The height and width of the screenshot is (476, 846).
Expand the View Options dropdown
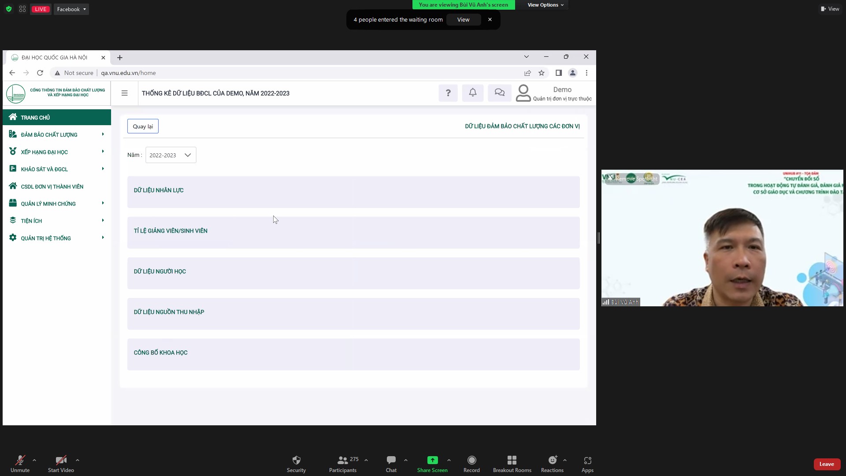pos(545,5)
